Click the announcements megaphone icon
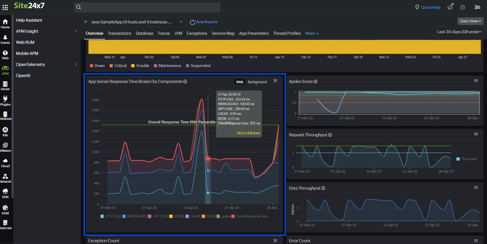The height and width of the screenshot is (244, 487). pos(450,7)
